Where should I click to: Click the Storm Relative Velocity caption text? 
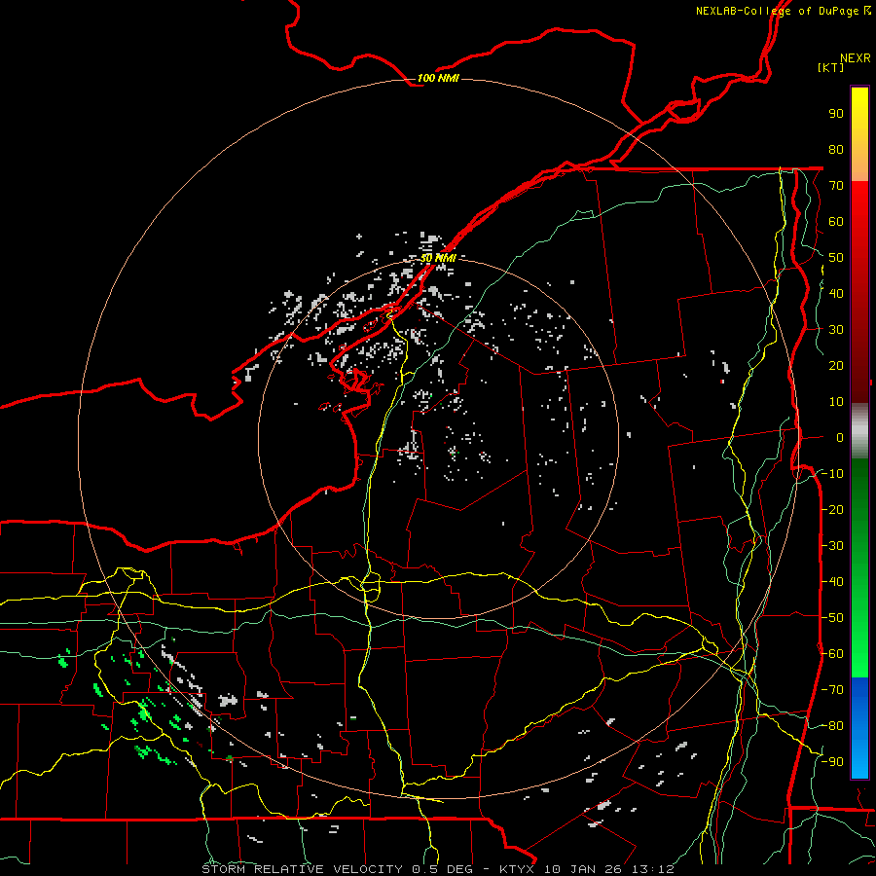point(437,869)
